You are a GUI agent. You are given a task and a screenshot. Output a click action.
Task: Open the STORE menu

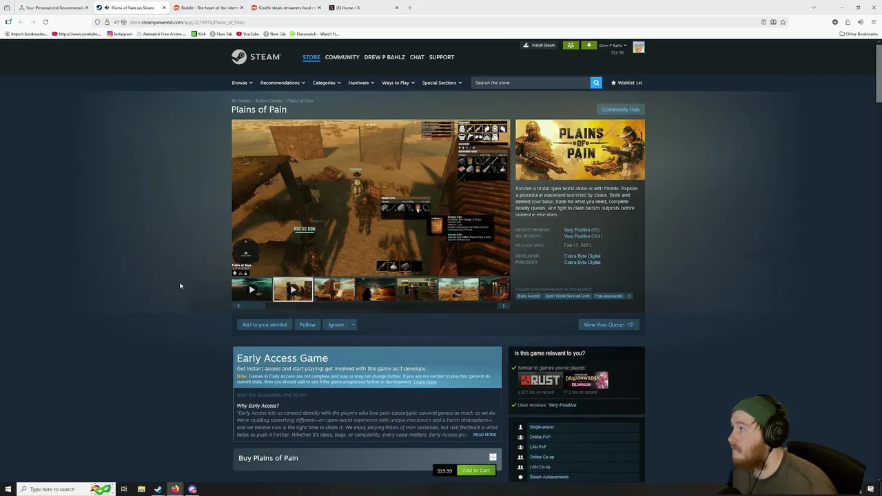pos(311,57)
